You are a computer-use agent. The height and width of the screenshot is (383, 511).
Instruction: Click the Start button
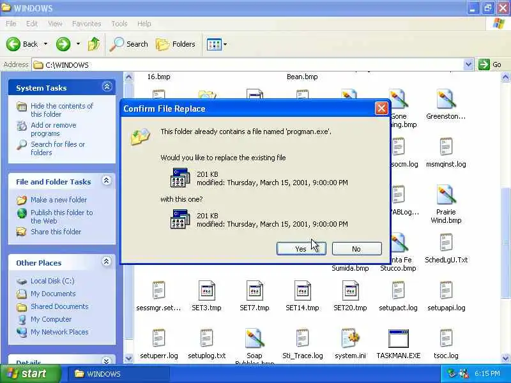click(30, 373)
